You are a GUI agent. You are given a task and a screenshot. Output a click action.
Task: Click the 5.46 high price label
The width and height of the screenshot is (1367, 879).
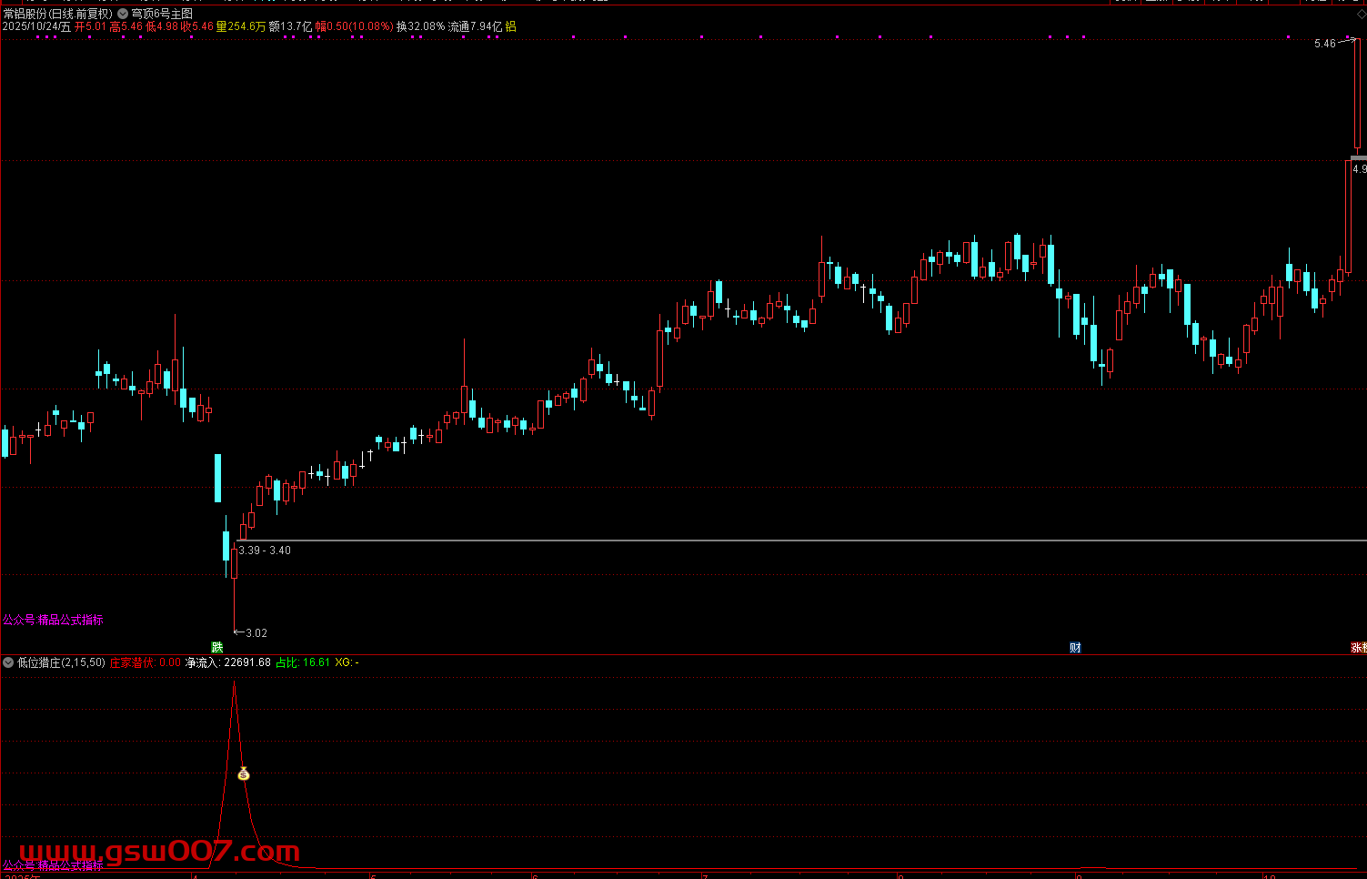pyautogui.click(x=1324, y=44)
